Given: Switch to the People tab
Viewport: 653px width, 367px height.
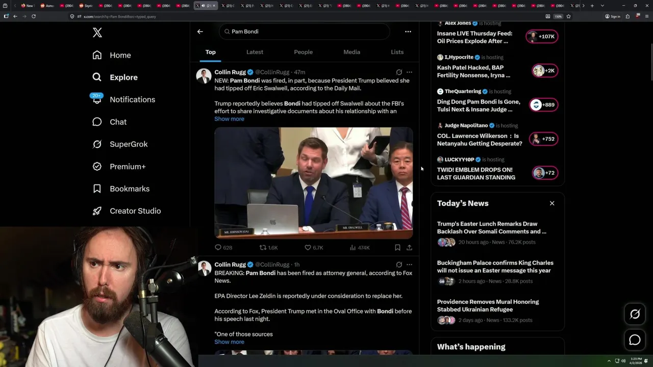Looking at the screenshot, I should pyautogui.click(x=303, y=52).
